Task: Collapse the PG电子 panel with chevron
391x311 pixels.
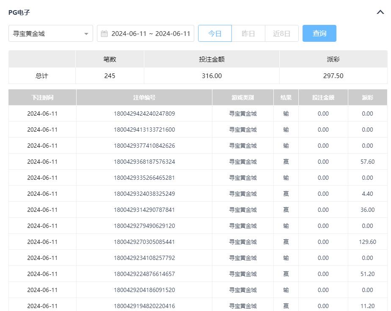Action: [380, 12]
